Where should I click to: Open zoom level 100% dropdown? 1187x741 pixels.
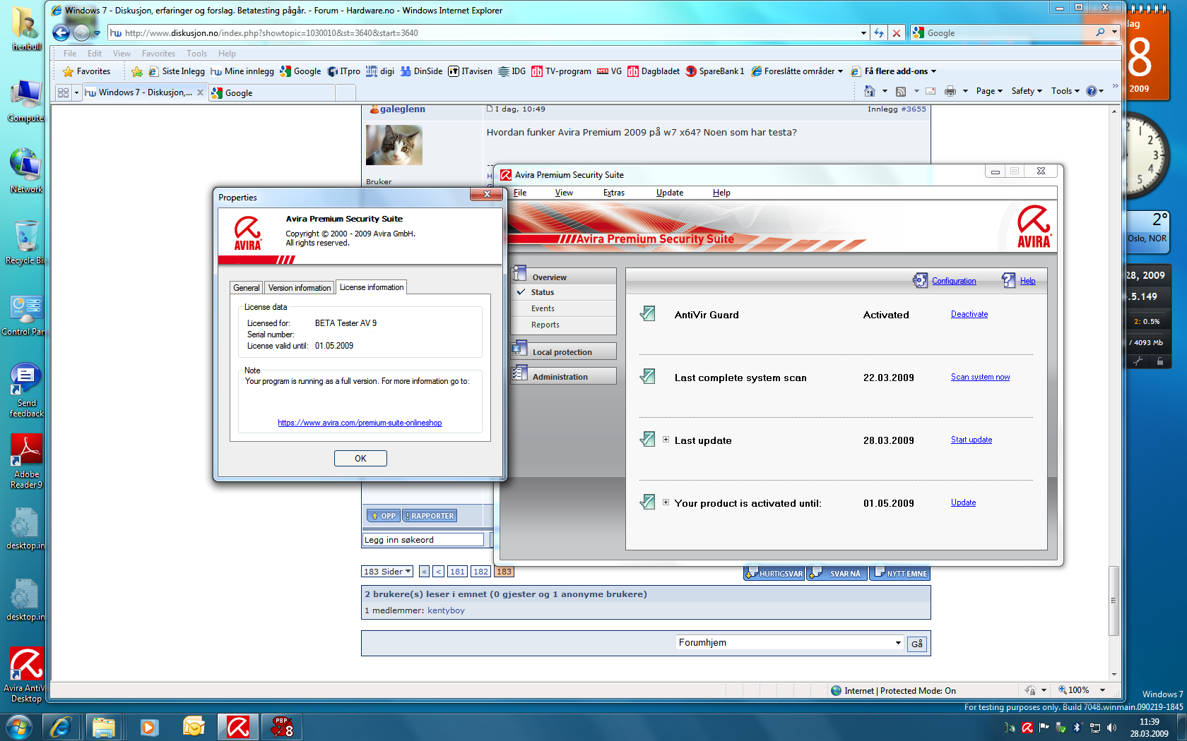pyautogui.click(x=1102, y=690)
